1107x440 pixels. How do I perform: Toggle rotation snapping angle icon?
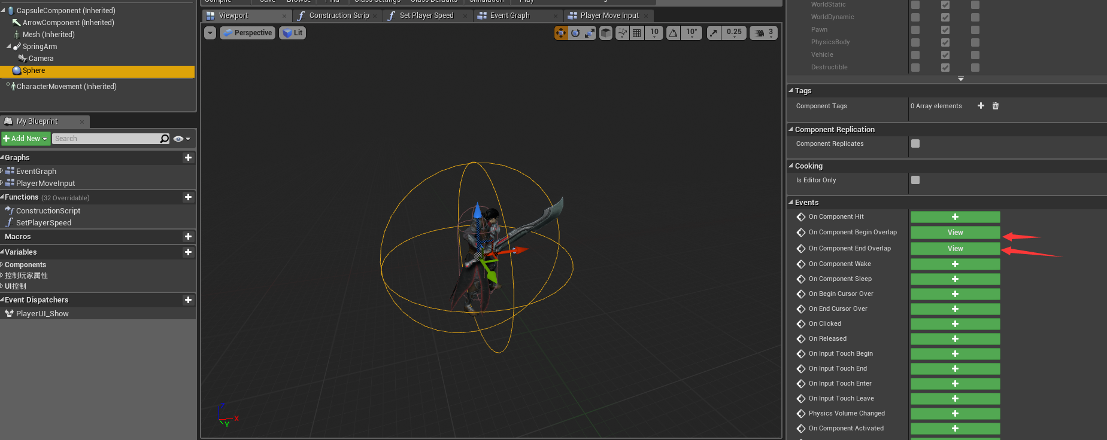674,33
